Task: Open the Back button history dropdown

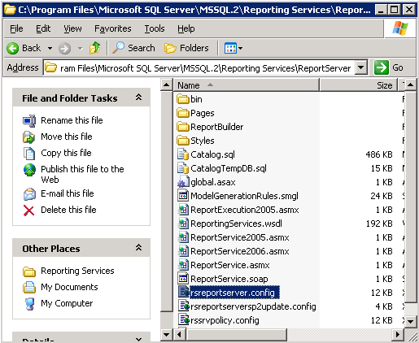Action: (50, 49)
